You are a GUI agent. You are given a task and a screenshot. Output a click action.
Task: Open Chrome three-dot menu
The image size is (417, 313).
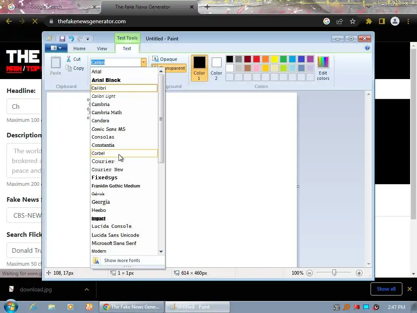click(x=408, y=21)
